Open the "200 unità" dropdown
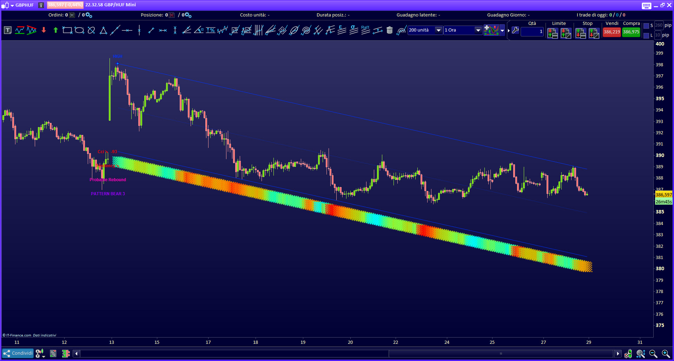The image size is (674, 361). click(438, 30)
